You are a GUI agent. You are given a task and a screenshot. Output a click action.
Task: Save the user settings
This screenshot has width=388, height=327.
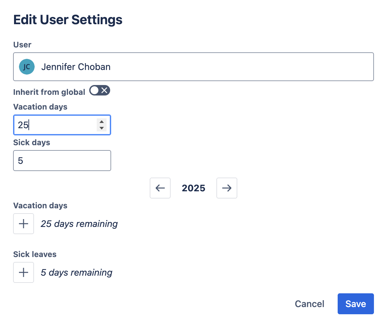coord(355,304)
